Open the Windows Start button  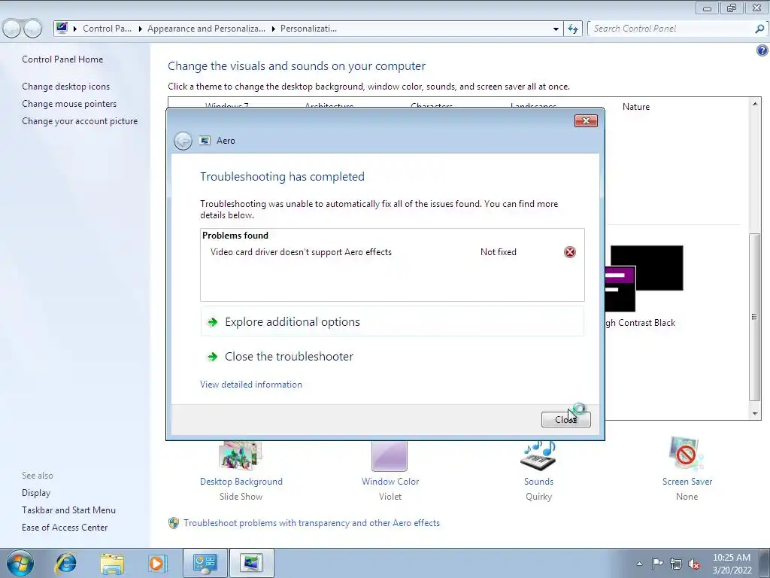pyautogui.click(x=20, y=563)
